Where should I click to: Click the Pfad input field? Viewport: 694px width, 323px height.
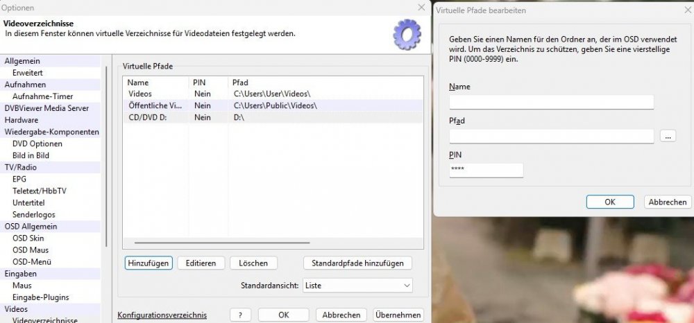tap(552, 136)
